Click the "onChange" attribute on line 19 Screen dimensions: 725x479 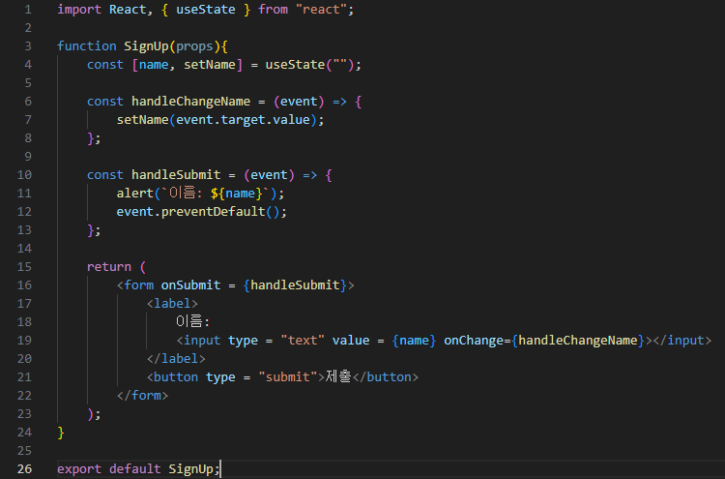click(474, 341)
